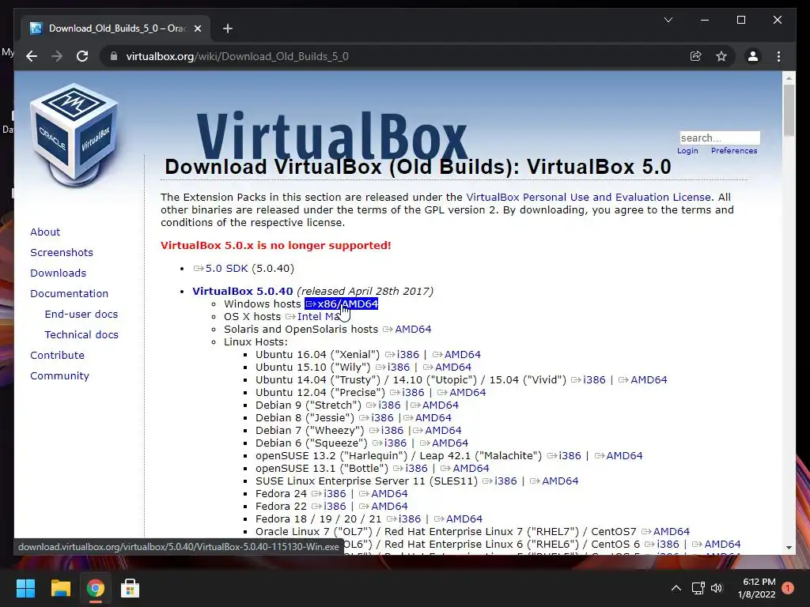Show hidden icons with the tray chevron
810x607 pixels.
(676, 588)
